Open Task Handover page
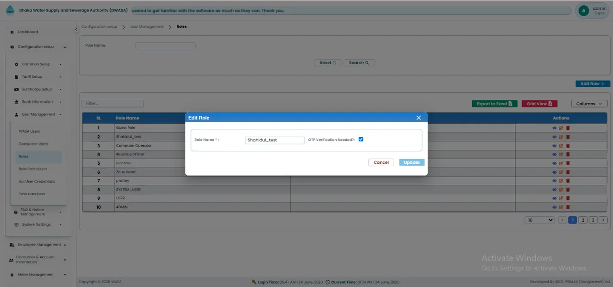Image resolution: width=613 pixels, height=287 pixels. pyautogui.click(x=32, y=194)
